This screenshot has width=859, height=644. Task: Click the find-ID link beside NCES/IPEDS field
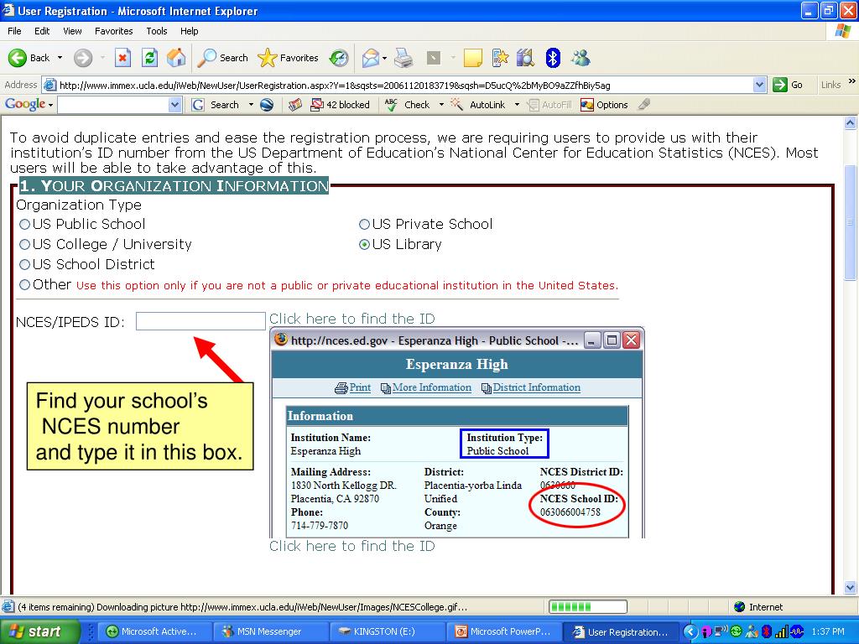[351, 319]
